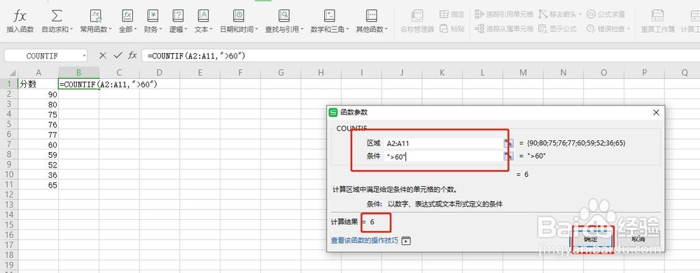Click the cell containing 36
This screenshot has height=273, width=700.
38,175
